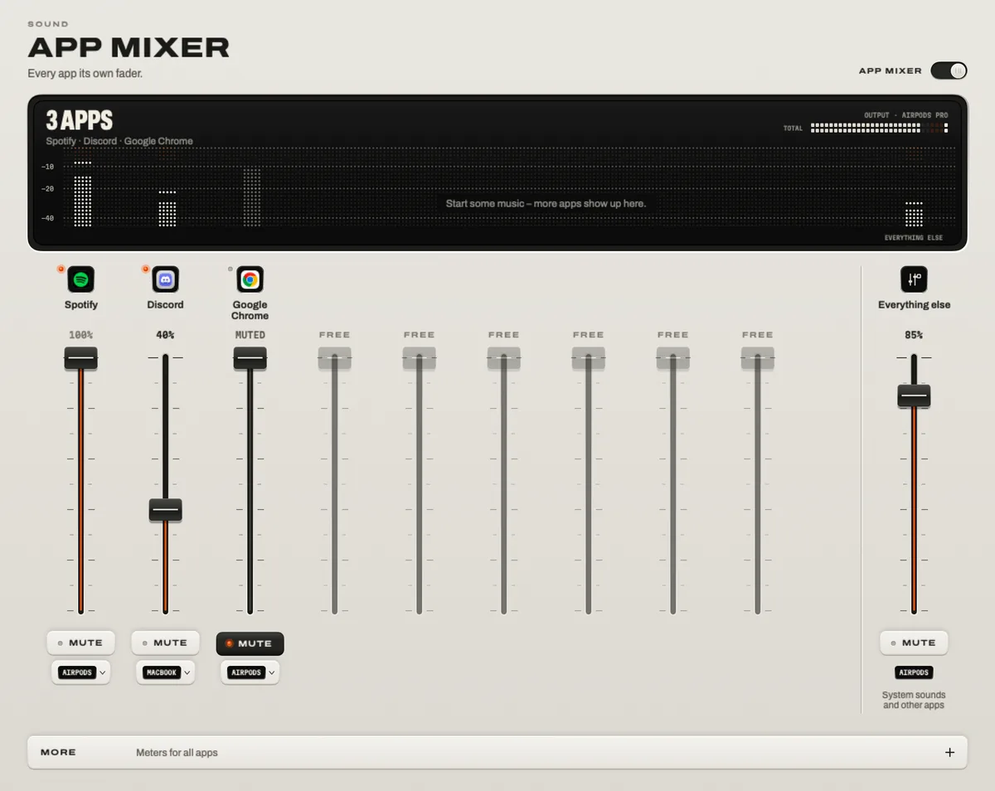The image size is (995, 791).
Task: Click the 40% Discord volume value
Action: 165,335
